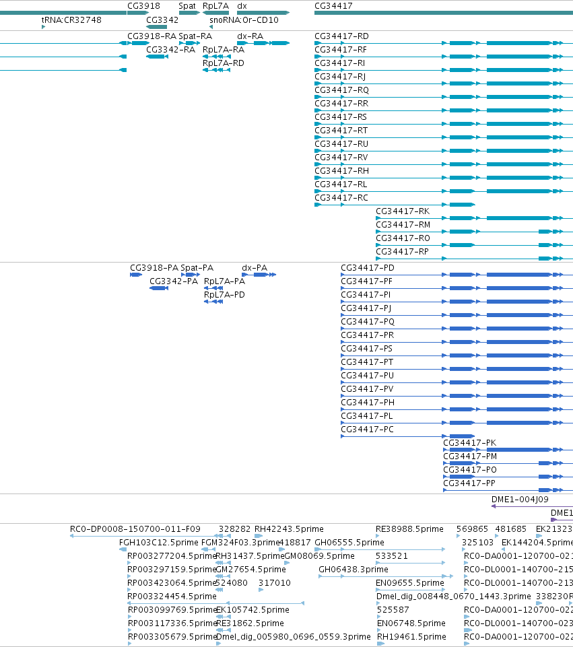Click EST RE38988.5prime
Image resolution: width=573 pixels, height=647 pixels.
pyautogui.click(x=409, y=529)
